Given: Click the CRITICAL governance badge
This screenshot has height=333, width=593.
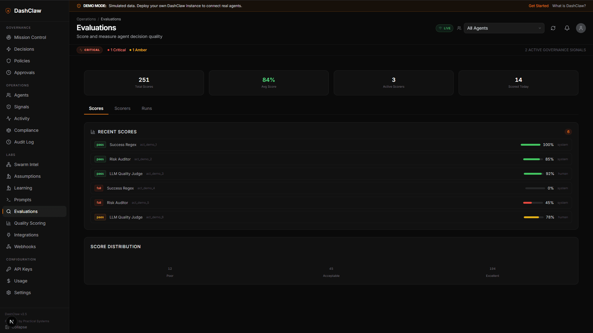Looking at the screenshot, I should 89,50.
